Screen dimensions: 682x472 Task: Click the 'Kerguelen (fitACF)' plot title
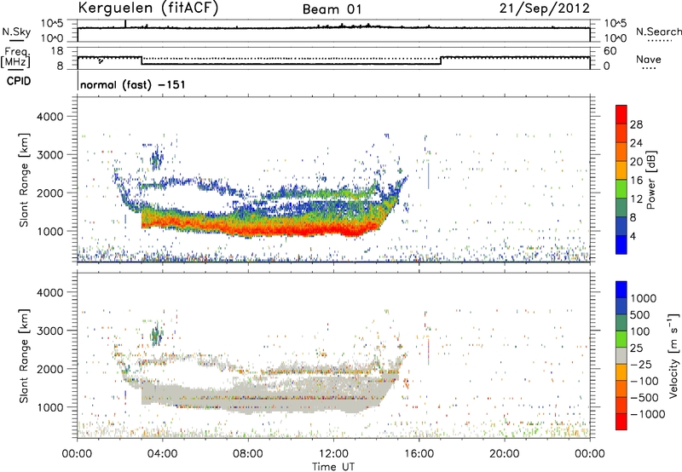pos(147,9)
